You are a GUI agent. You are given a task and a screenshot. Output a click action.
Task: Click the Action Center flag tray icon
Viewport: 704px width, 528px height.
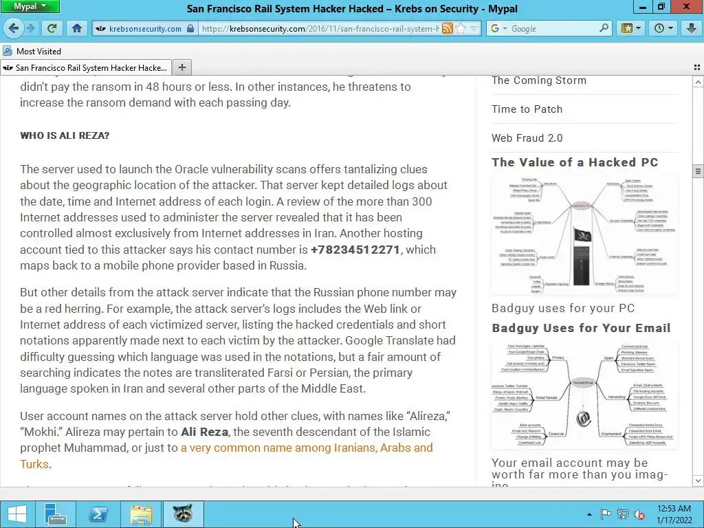tap(606, 514)
